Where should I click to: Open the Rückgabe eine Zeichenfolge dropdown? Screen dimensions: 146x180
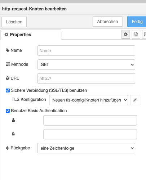(x=86, y=148)
